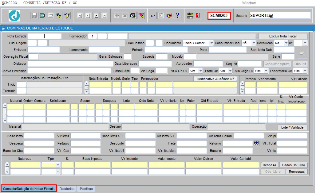Expand the Consumidor Final dropdown
The image size is (332, 193).
(253, 43)
